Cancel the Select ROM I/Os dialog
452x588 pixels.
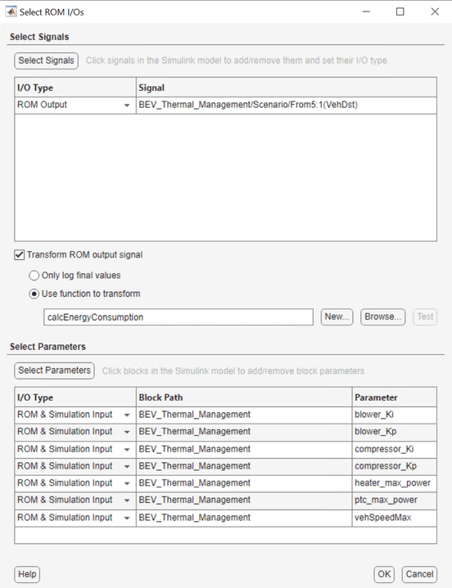pyautogui.click(x=419, y=574)
